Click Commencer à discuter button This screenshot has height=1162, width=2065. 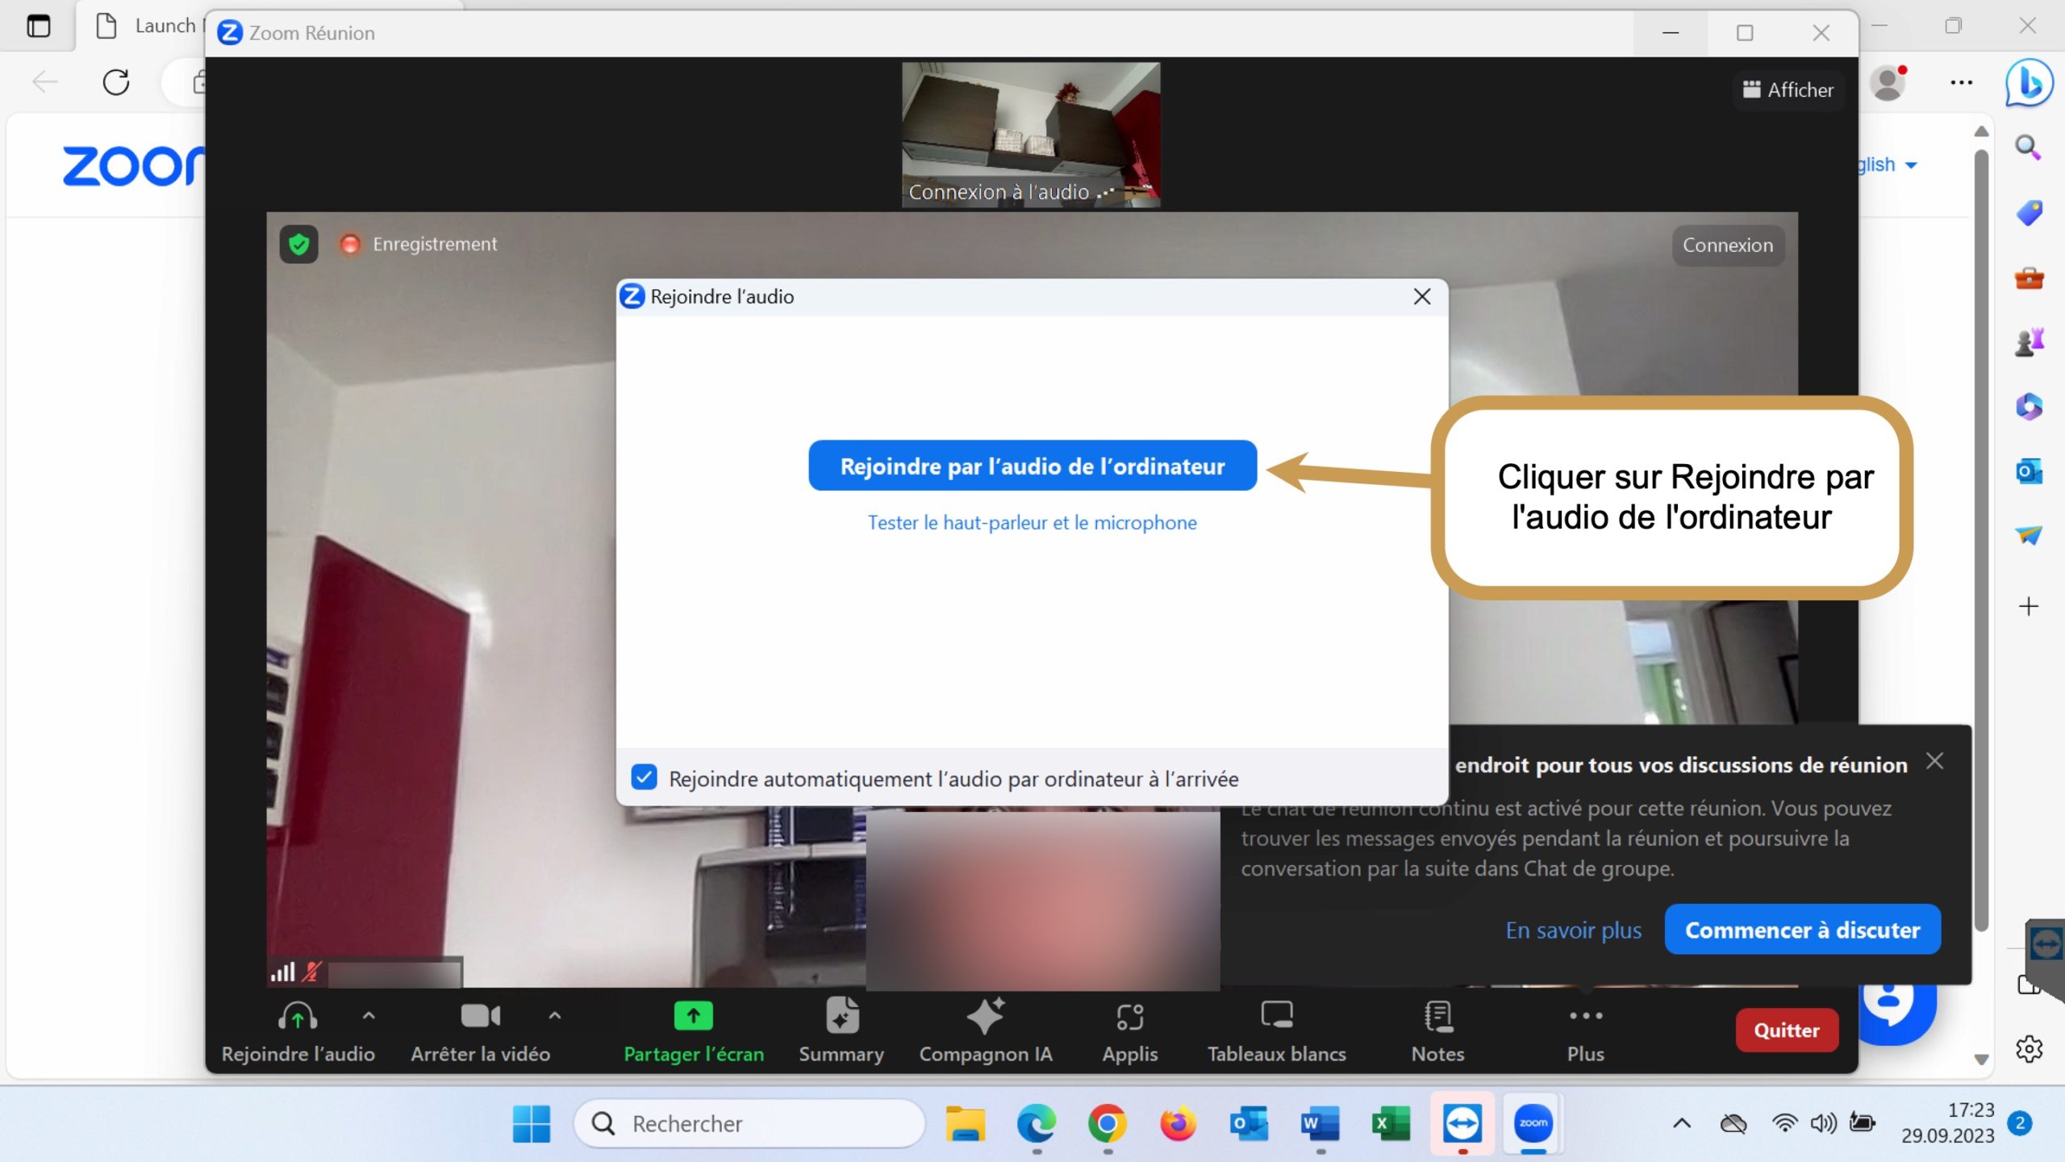tap(1803, 930)
